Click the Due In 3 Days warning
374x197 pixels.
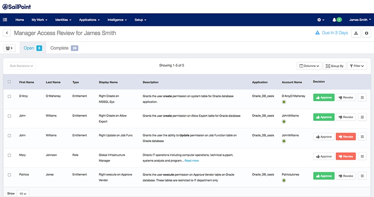pos(332,33)
